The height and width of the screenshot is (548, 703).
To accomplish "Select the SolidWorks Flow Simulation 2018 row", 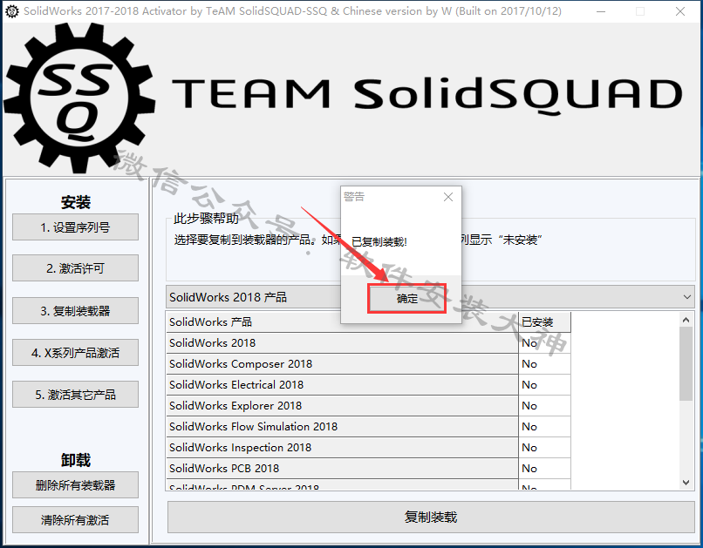I will (x=342, y=427).
